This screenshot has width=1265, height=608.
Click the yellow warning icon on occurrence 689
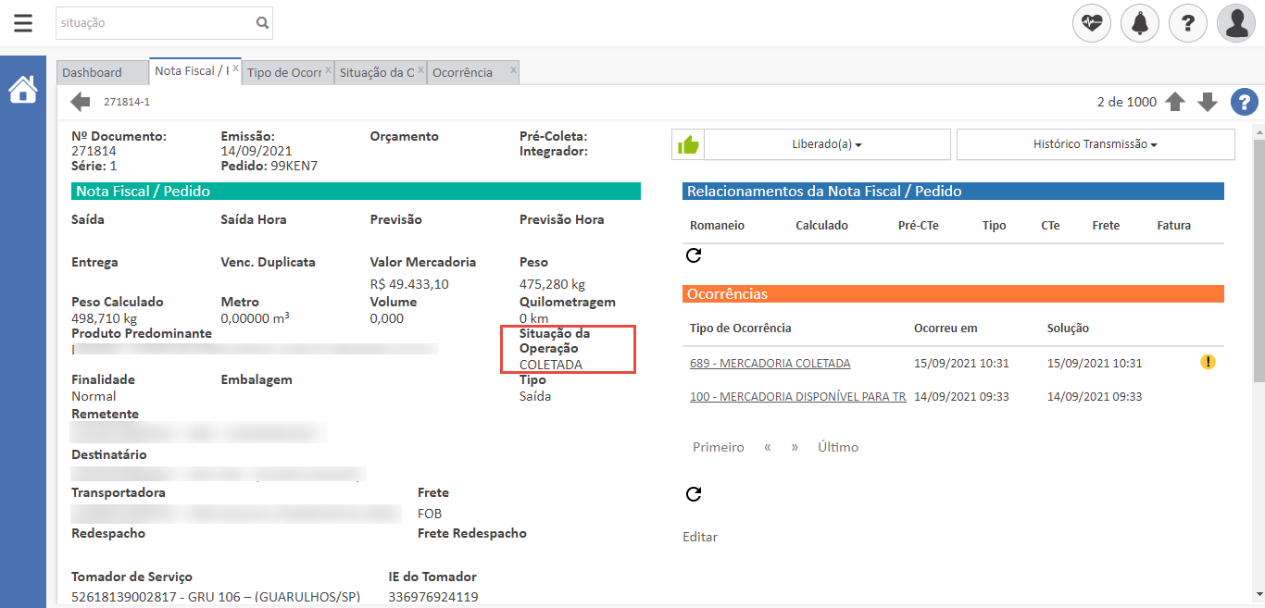point(1208,363)
